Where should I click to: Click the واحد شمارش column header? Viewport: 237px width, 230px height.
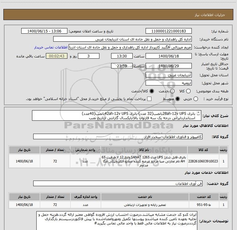[x=85, y=150]
